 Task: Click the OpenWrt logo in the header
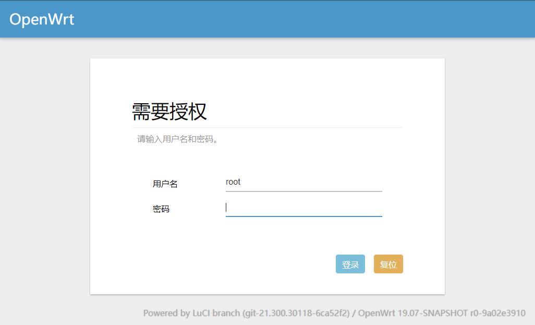pyautogui.click(x=42, y=19)
